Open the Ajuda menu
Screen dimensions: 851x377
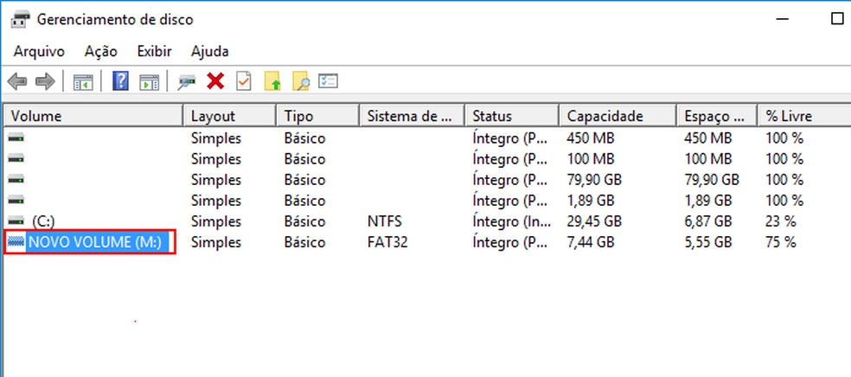[209, 51]
